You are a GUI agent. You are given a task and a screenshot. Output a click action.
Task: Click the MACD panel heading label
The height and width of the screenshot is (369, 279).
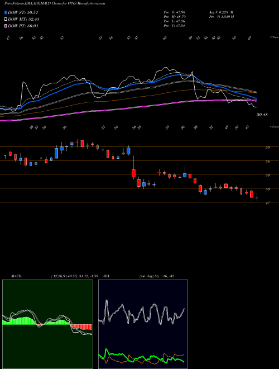(x=16, y=276)
